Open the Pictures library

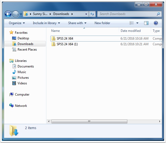[23, 78]
